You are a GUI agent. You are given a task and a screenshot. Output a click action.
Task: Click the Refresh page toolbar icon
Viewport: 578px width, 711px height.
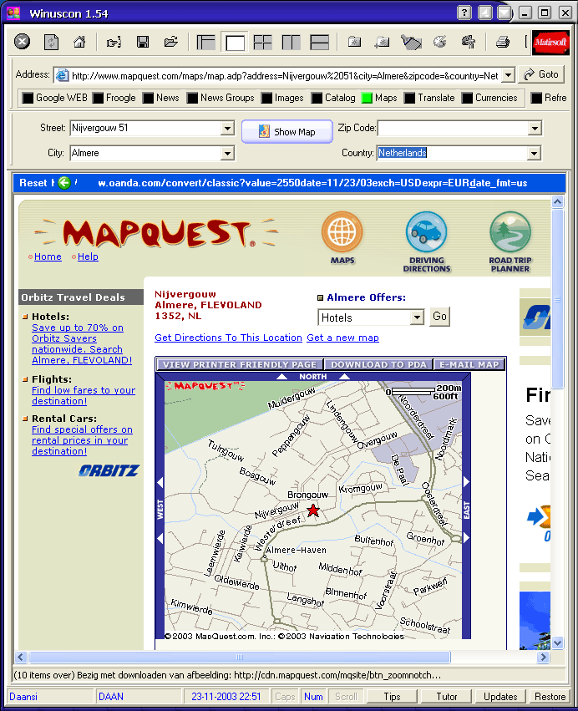51,42
